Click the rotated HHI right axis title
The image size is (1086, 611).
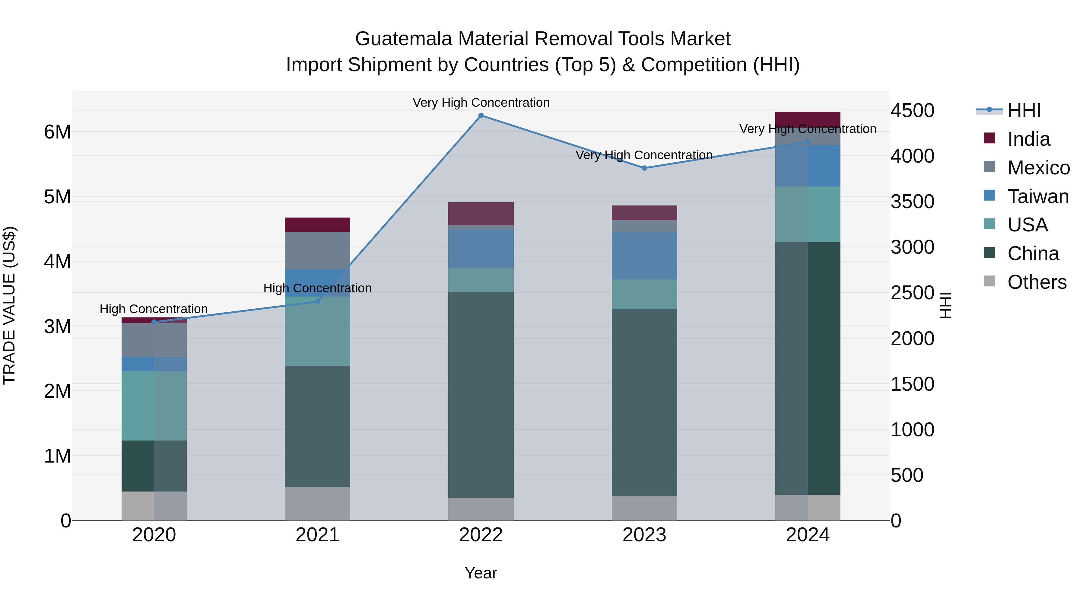point(946,305)
